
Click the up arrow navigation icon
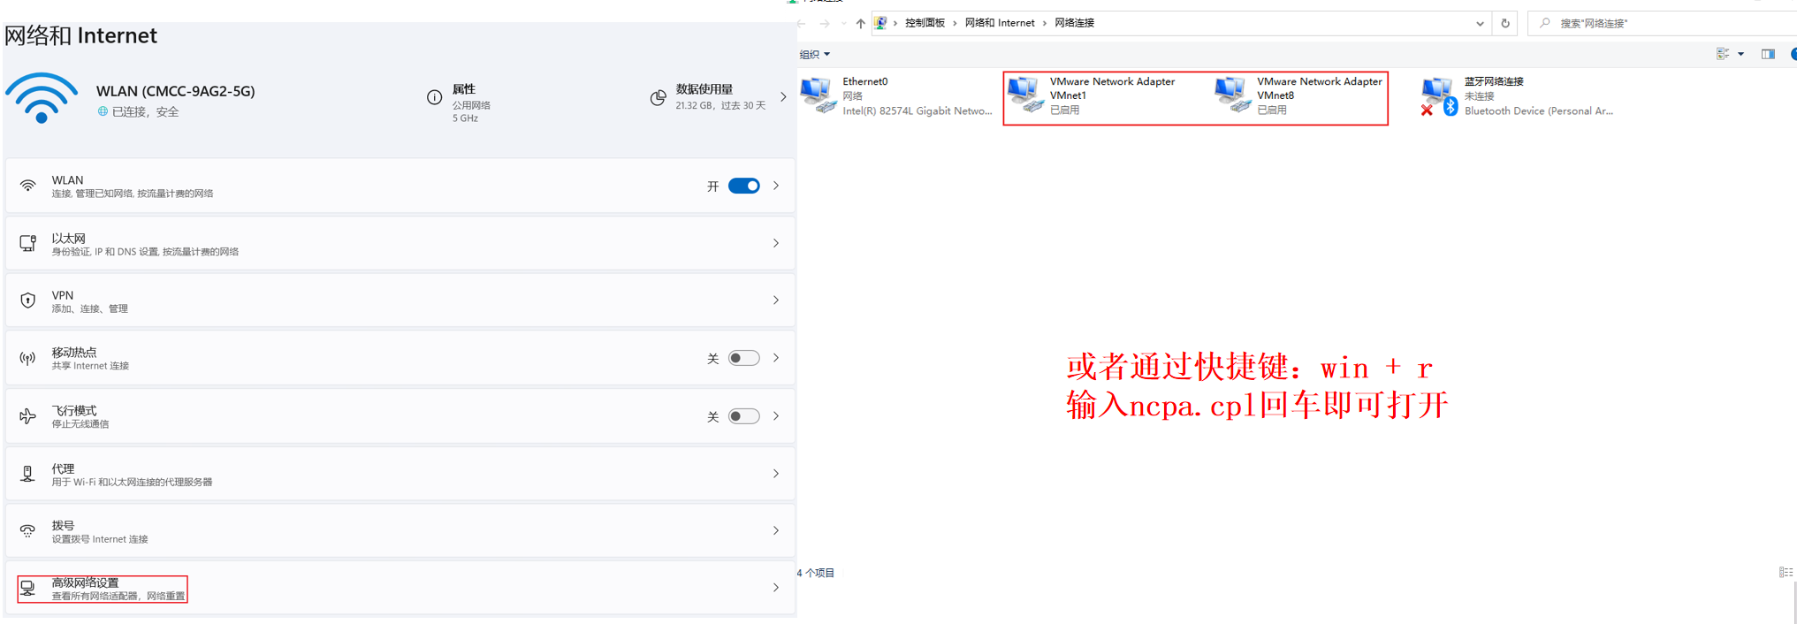click(860, 23)
